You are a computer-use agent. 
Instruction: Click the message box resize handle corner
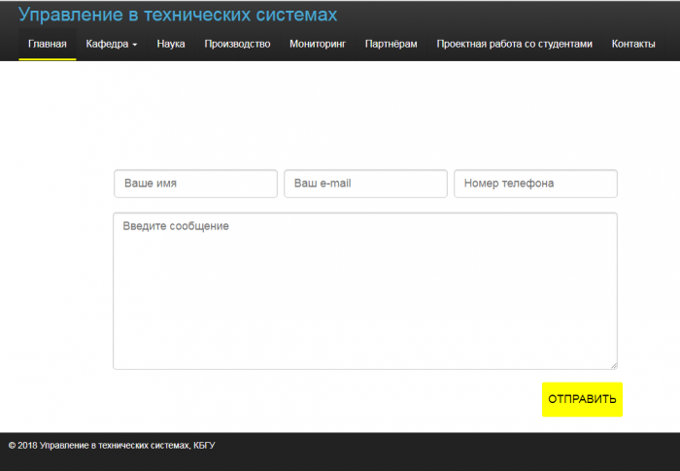pos(613,365)
